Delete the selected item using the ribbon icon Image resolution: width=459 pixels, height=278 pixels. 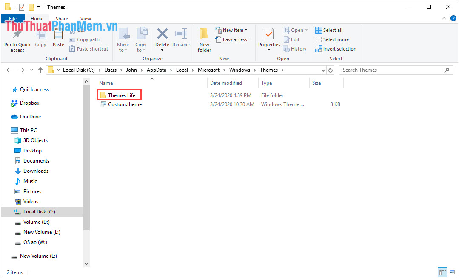(162, 38)
